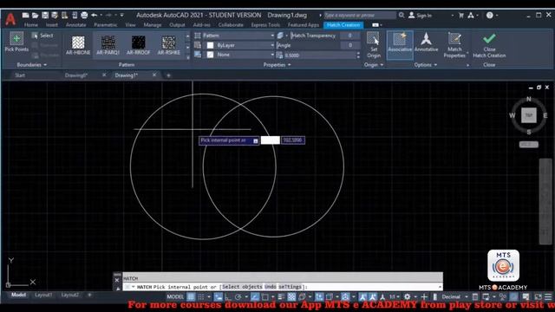Click the Pick Points hatch boundary icon
The image size is (555, 312).
pos(16,38)
